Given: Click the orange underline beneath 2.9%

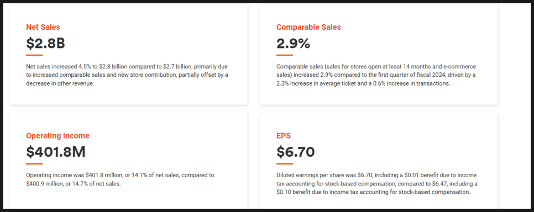Looking at the screenshot, I should click(x=285, y=55).
